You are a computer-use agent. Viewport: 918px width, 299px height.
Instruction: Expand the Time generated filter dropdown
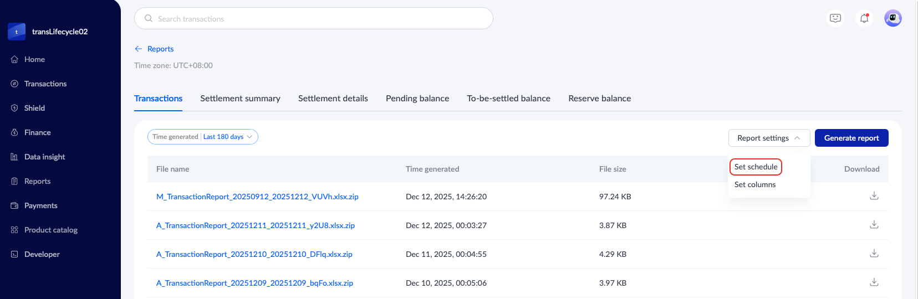pos(203,137)
